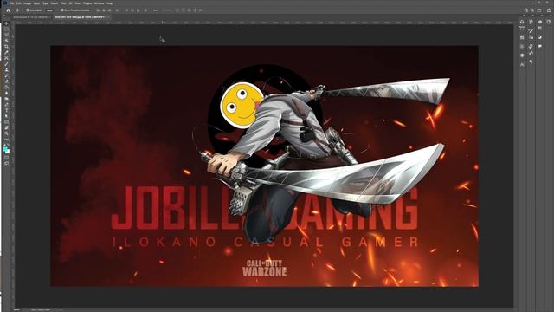
Task: Select the Eyedropper tool
Action: click(6, 52)
